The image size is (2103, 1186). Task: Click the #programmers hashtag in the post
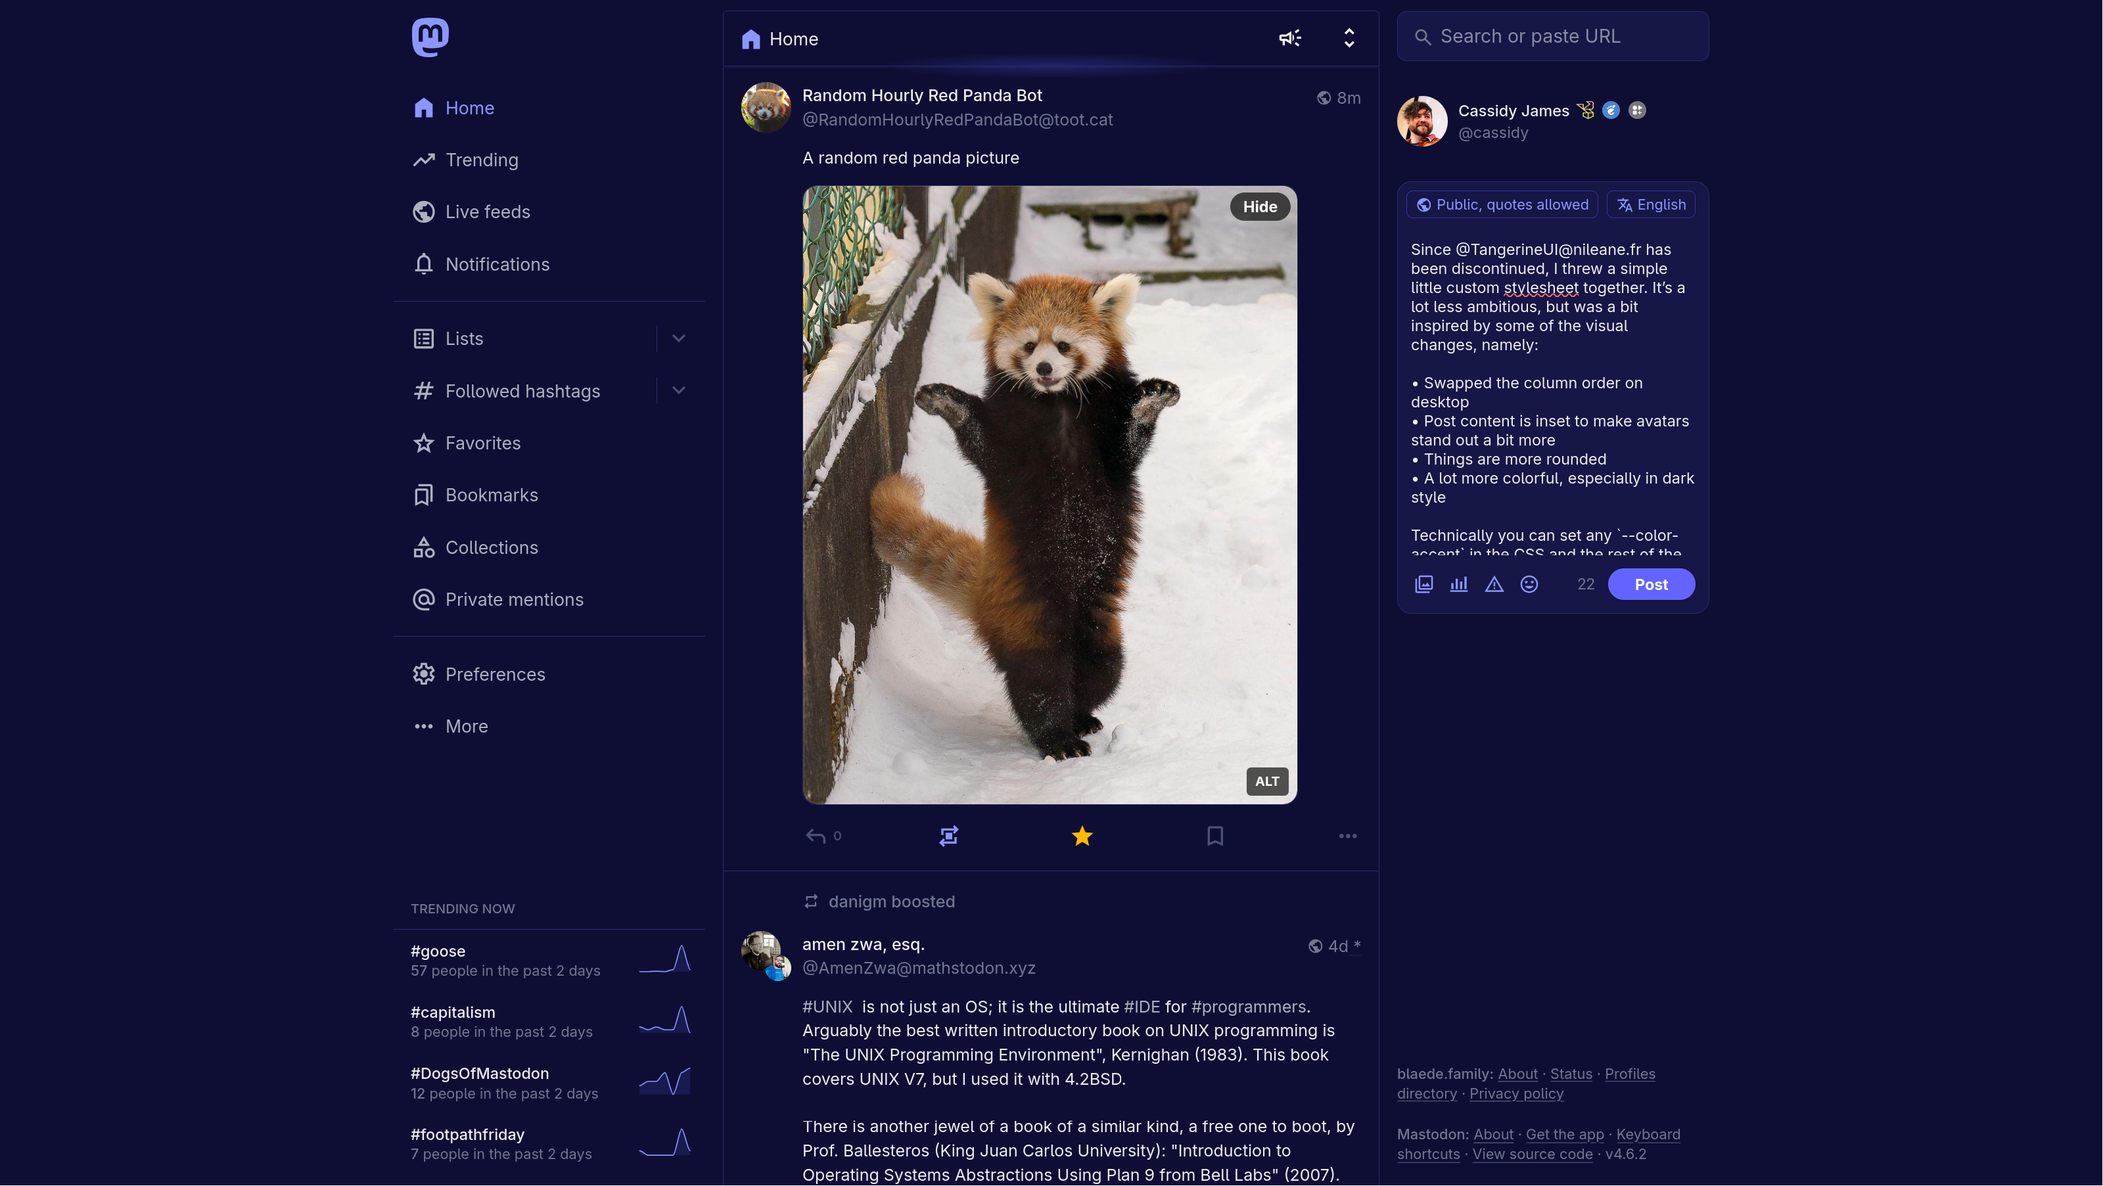point(1248,1007)
